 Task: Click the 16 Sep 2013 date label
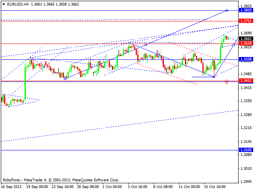(12, 186)
